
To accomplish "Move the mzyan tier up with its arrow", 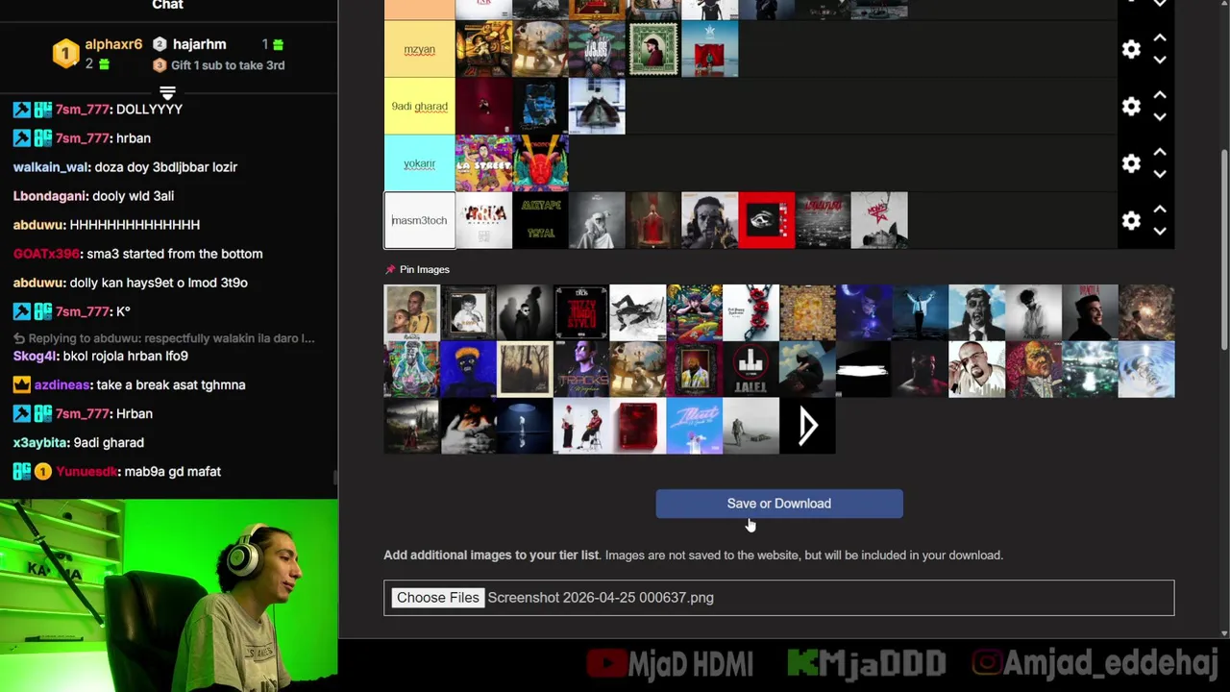I will click(1160, 38).
